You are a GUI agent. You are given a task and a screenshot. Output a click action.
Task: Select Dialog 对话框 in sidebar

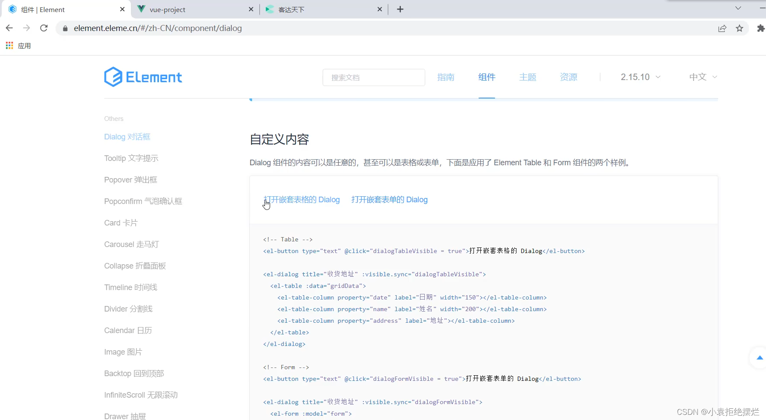127,137
